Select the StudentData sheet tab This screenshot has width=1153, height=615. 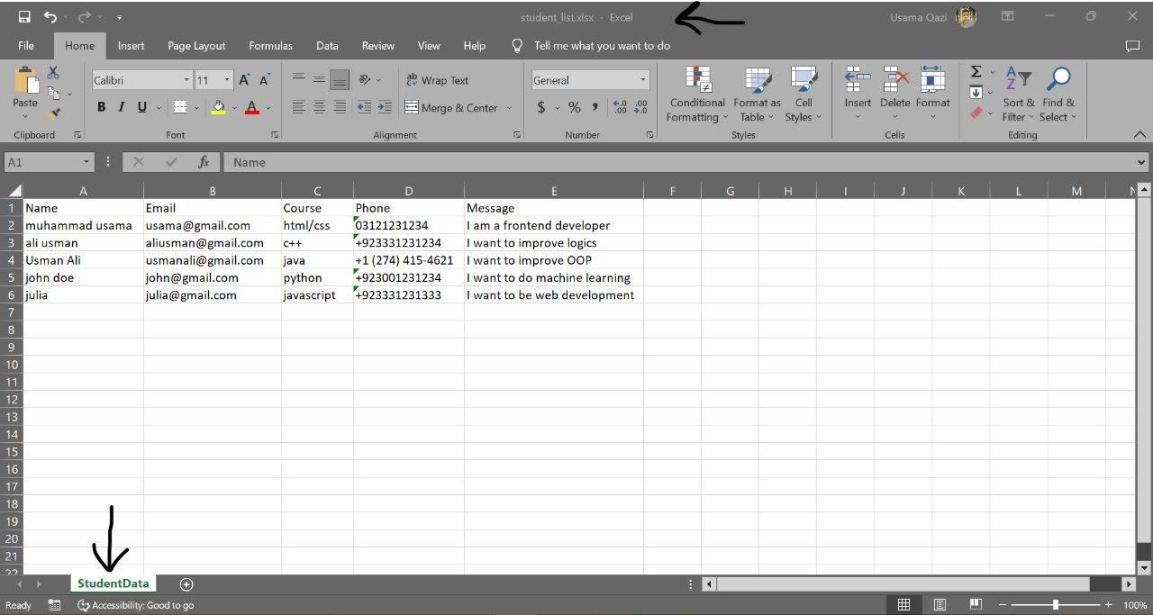click(x=113, y=583)
